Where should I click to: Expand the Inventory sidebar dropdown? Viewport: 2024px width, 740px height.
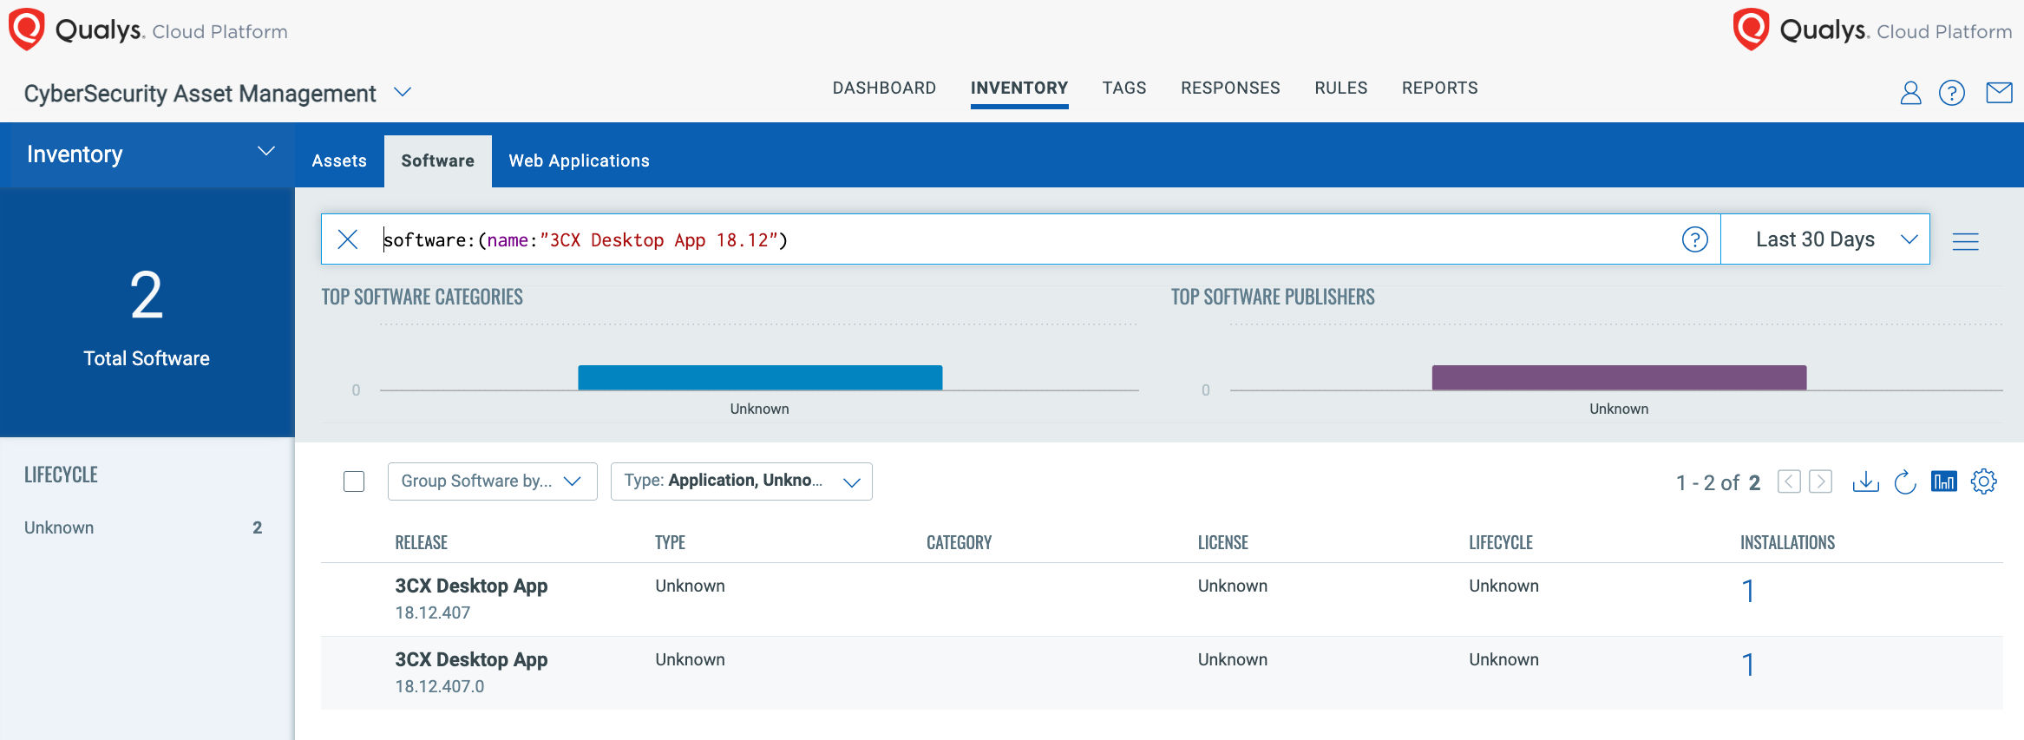tap(266, 152)
